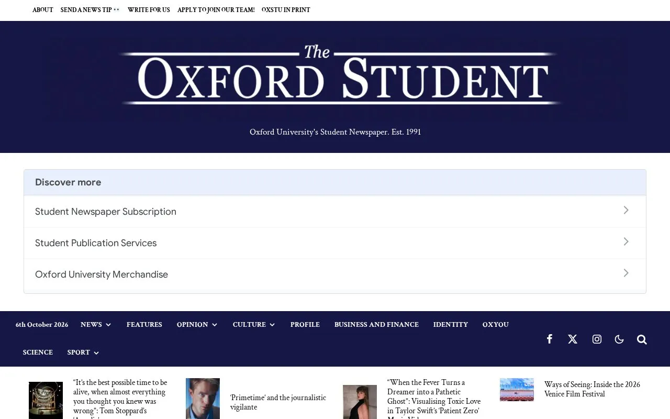
Task: Open the Taylor Swift article thumbnail
Action: (x=360, y=402)
